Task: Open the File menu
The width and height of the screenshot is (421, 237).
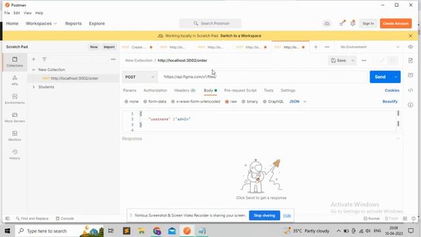Action: coord(7,13)
